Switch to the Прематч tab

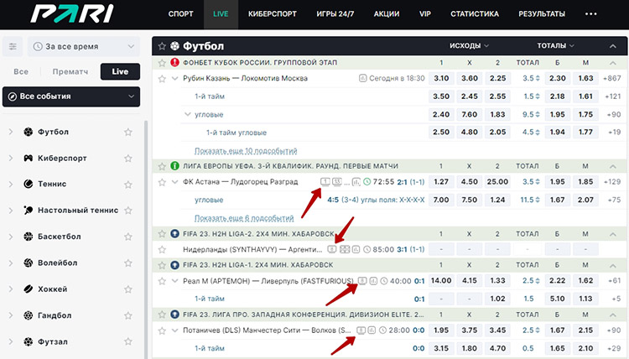[70, 72]
